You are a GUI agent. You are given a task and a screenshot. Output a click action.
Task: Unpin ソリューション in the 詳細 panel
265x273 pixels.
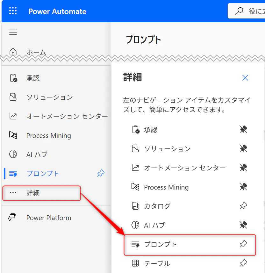point(243,148)
